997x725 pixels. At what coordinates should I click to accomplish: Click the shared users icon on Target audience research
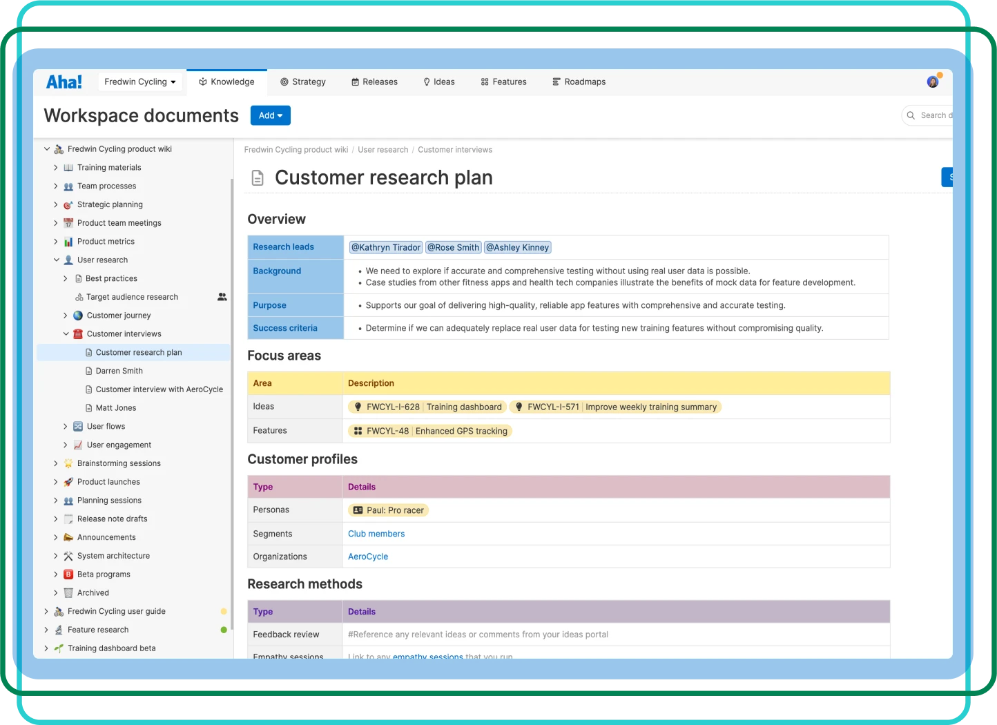pos(222,297)
